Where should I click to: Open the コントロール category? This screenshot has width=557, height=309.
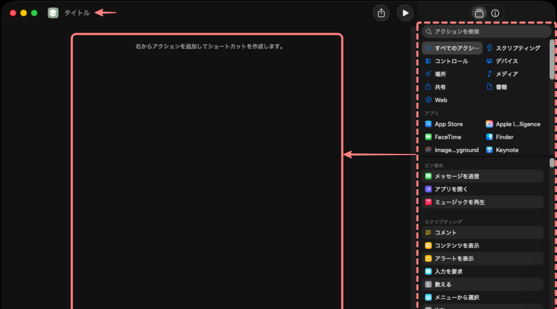coord(451,61)
